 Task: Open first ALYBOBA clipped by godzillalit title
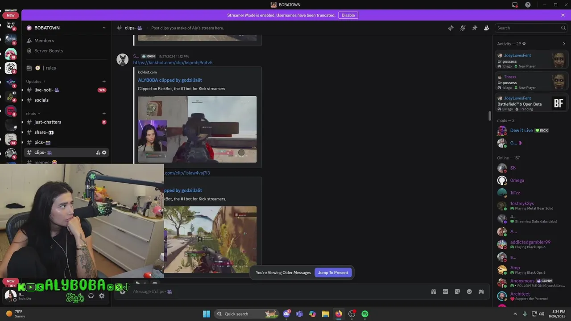coord(170,80)
